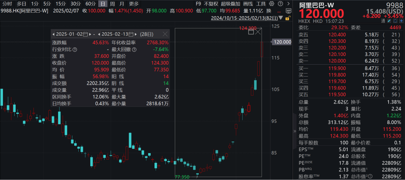Select the 买五 bid price 119.500
This screenshot has width=405, height=180.
click(x=337, y=95)
